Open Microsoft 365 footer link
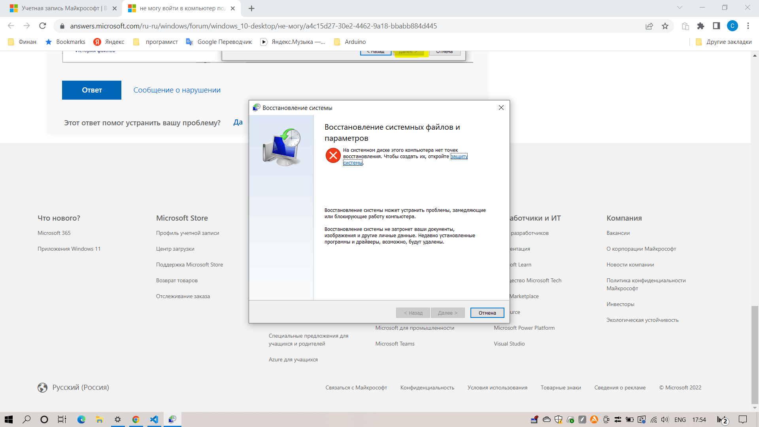This screenshot has height=427, width=759. (x=54, y=233)
